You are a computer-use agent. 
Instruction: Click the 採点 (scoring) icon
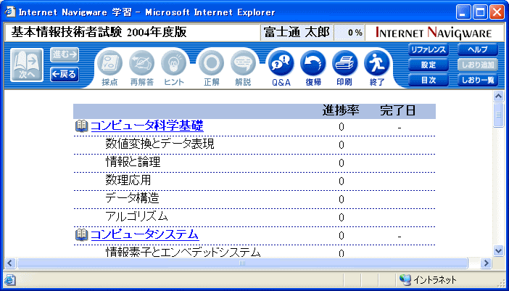(x=110, y=64)
